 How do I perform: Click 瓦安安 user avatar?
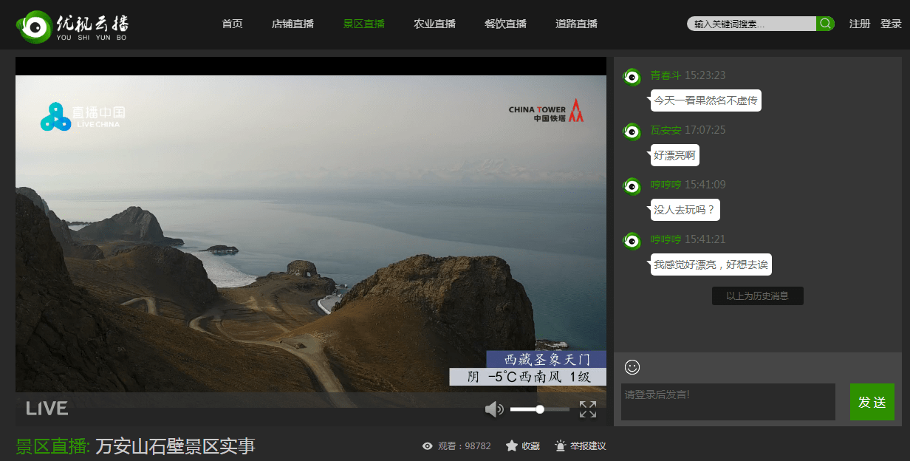click(632, 132)
